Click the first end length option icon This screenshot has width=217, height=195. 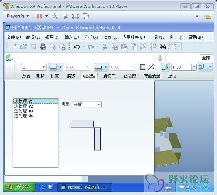[x=53, y=67]
